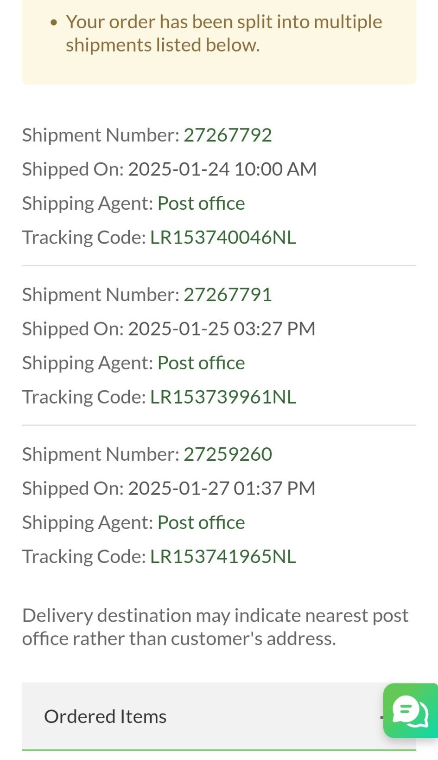The image size is (438, 760).
Task: Open shipment number 27267791
Action: click(x=228, y=295)
